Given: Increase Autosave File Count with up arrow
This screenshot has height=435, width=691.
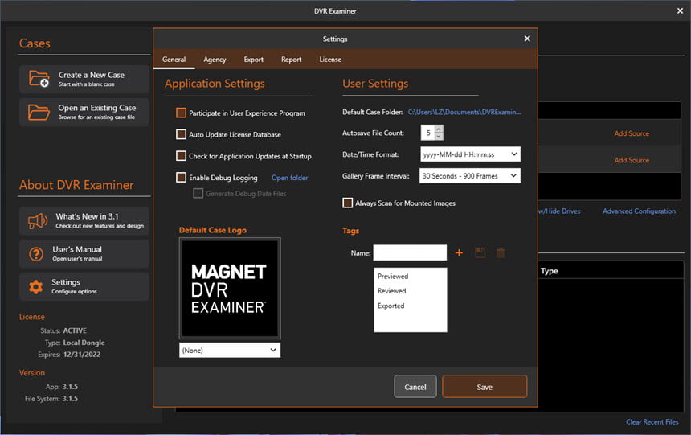Looking at the screenshot, I should click(439, 129).
